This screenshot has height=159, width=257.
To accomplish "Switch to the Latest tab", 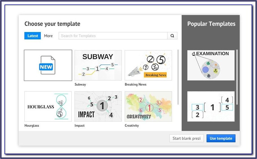I will (x=33, y=36).
